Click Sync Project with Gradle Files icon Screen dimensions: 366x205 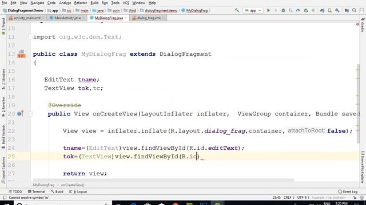click(323, 10)
